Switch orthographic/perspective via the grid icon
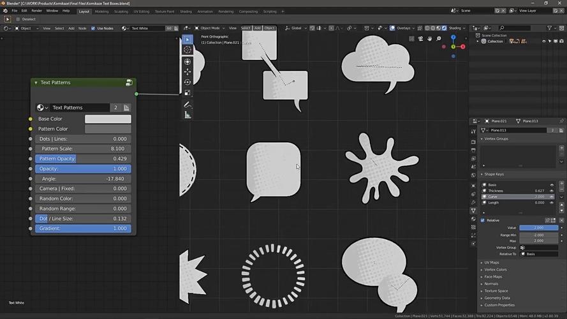 [411, 39]
